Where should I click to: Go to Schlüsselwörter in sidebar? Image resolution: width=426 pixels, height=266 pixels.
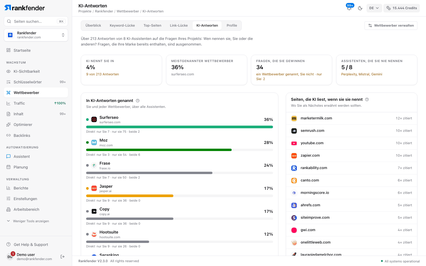coord(36,82)
